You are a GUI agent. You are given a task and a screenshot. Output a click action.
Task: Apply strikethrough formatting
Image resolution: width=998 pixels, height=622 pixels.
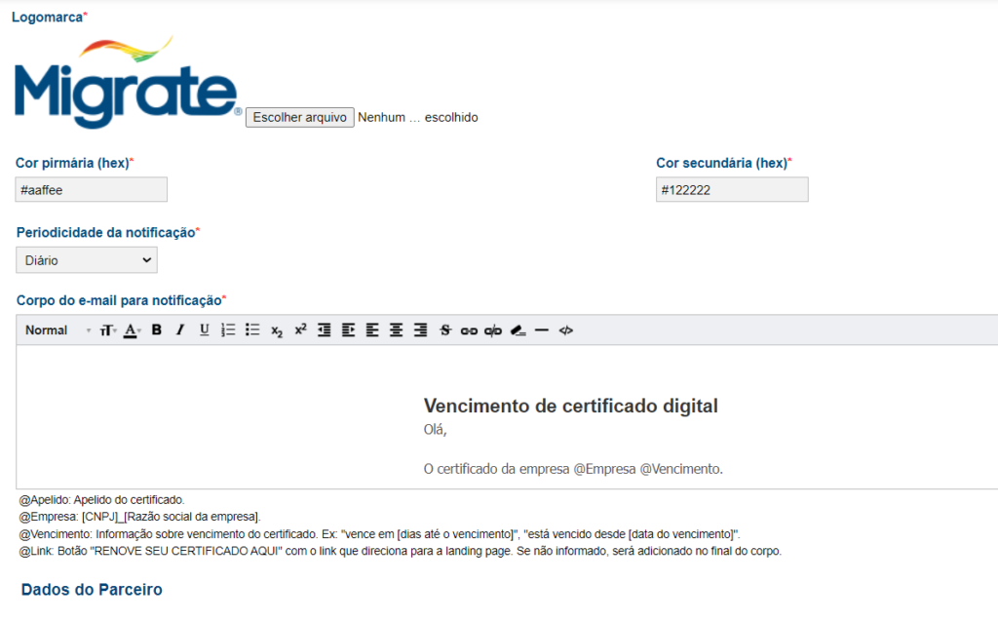(444, 330)
